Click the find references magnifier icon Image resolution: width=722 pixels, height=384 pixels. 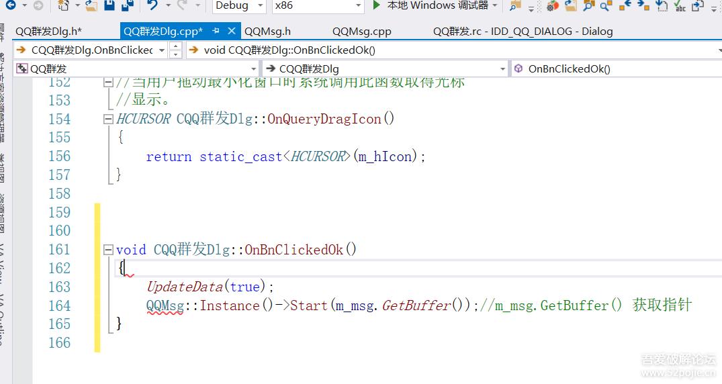[x=606, y=5]
